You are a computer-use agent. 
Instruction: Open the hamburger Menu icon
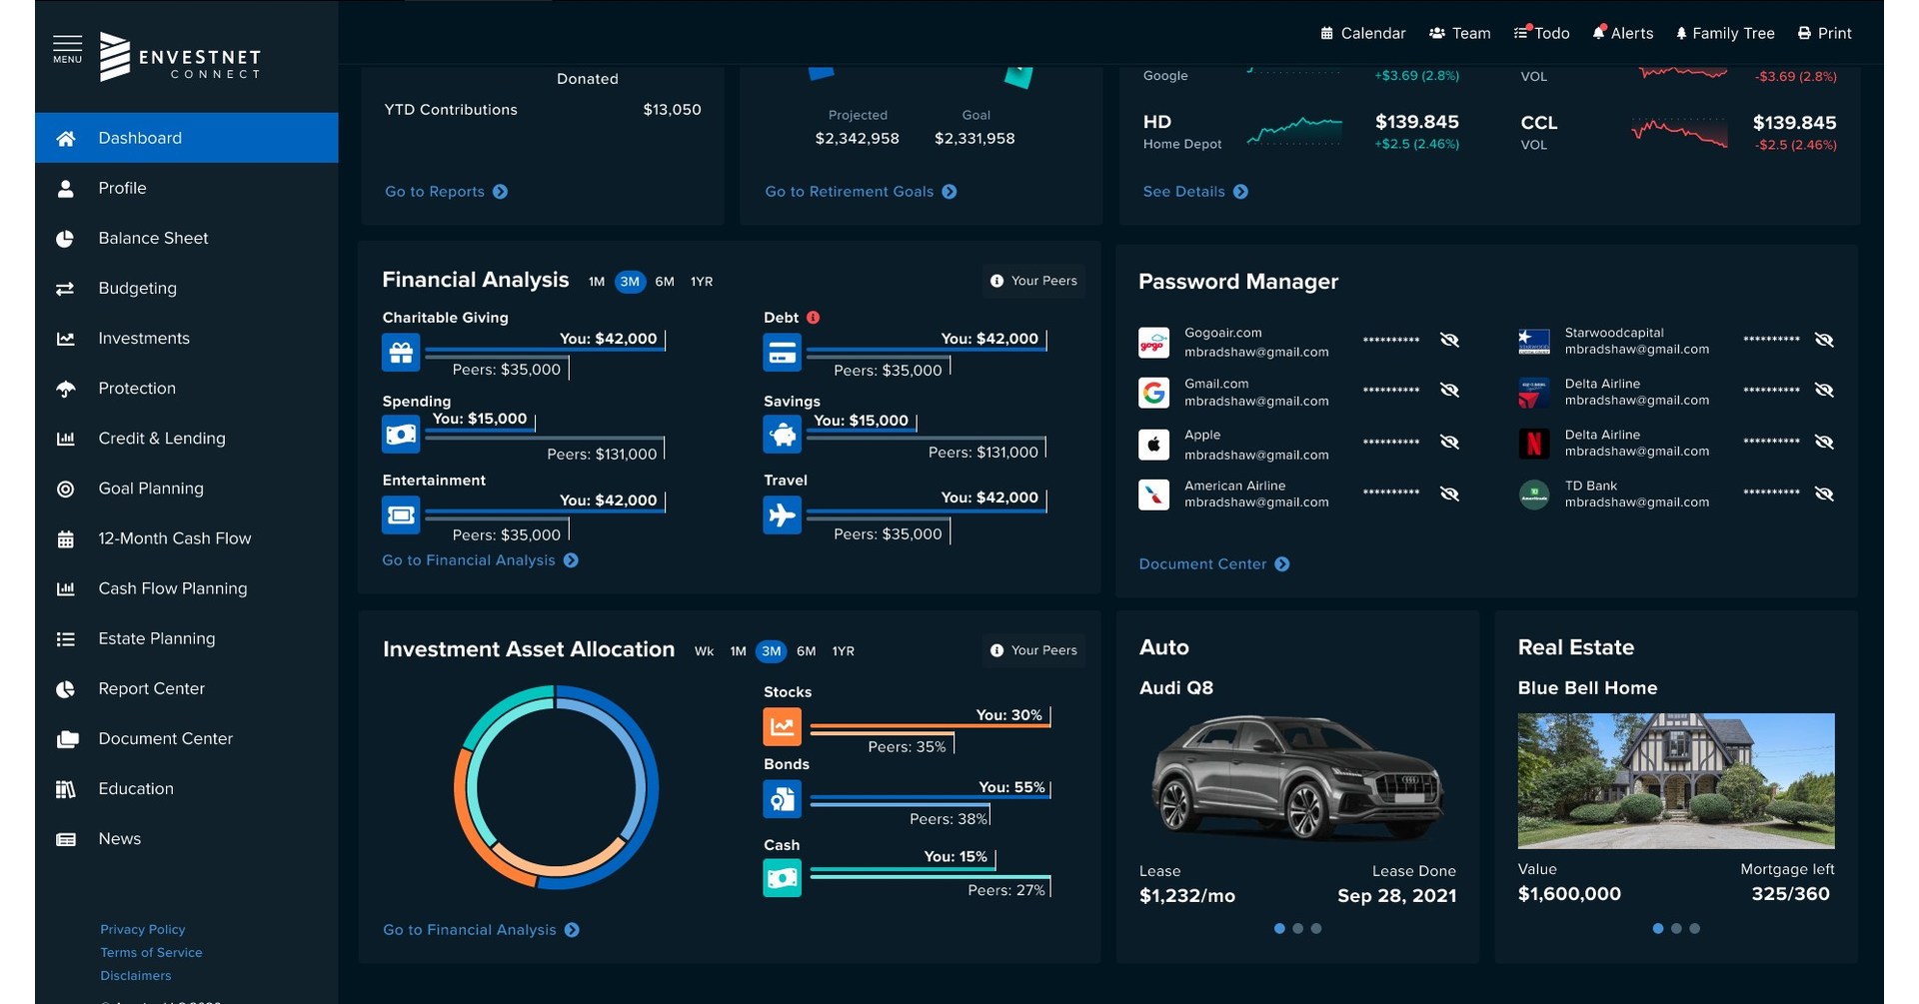coord(67,48)
